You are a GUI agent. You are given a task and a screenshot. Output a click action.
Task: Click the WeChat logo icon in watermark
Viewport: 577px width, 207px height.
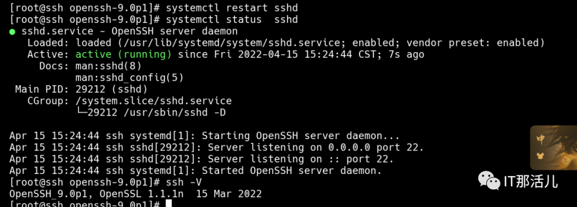tap(489, 180)
